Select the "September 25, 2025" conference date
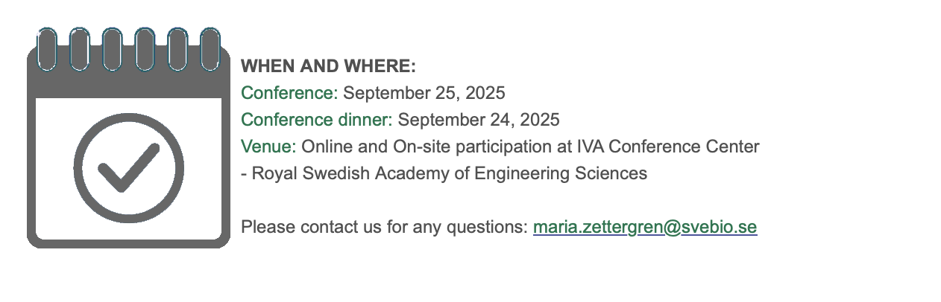 point(424,93)
